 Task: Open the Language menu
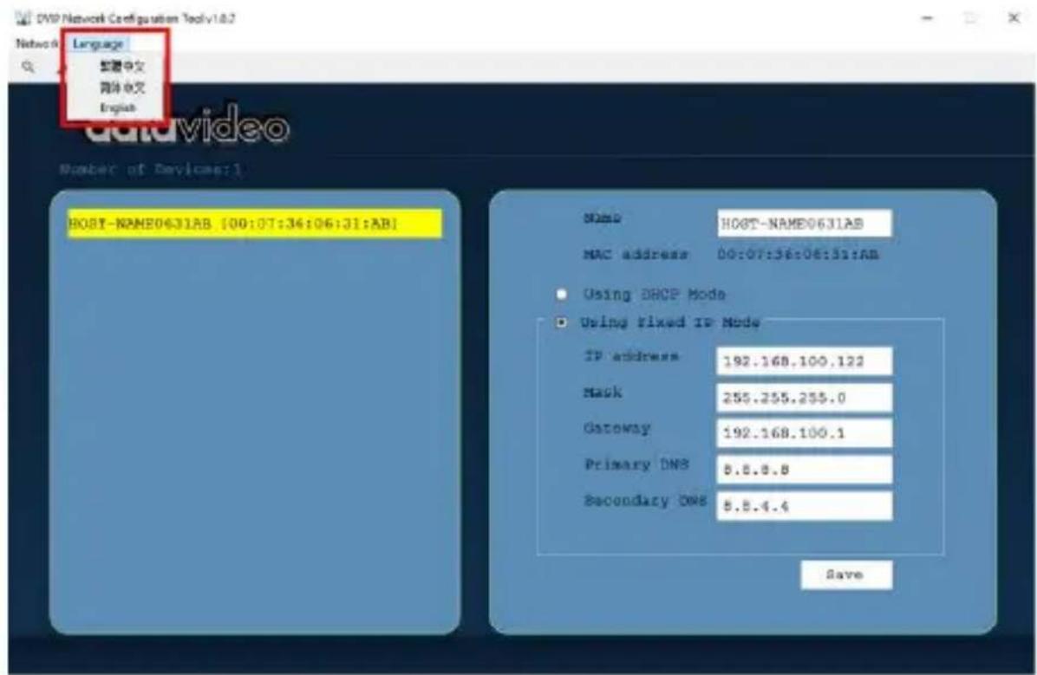[x=98, y=43]
